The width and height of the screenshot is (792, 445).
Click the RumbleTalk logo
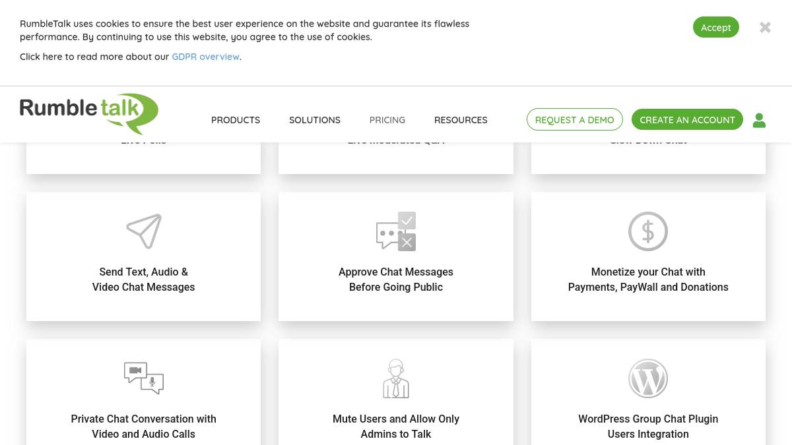coord(89,112)
